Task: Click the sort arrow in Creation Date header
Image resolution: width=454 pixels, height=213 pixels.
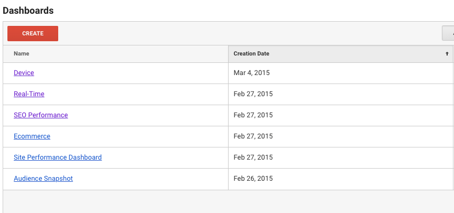Action: pyautogui.click(x=447, y=54)
